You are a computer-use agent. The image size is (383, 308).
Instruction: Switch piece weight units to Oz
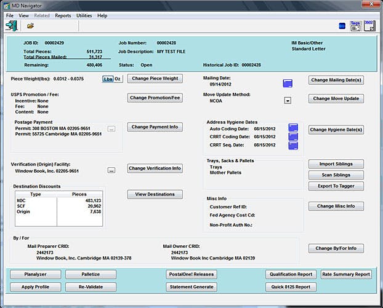[x=118, y=79]
